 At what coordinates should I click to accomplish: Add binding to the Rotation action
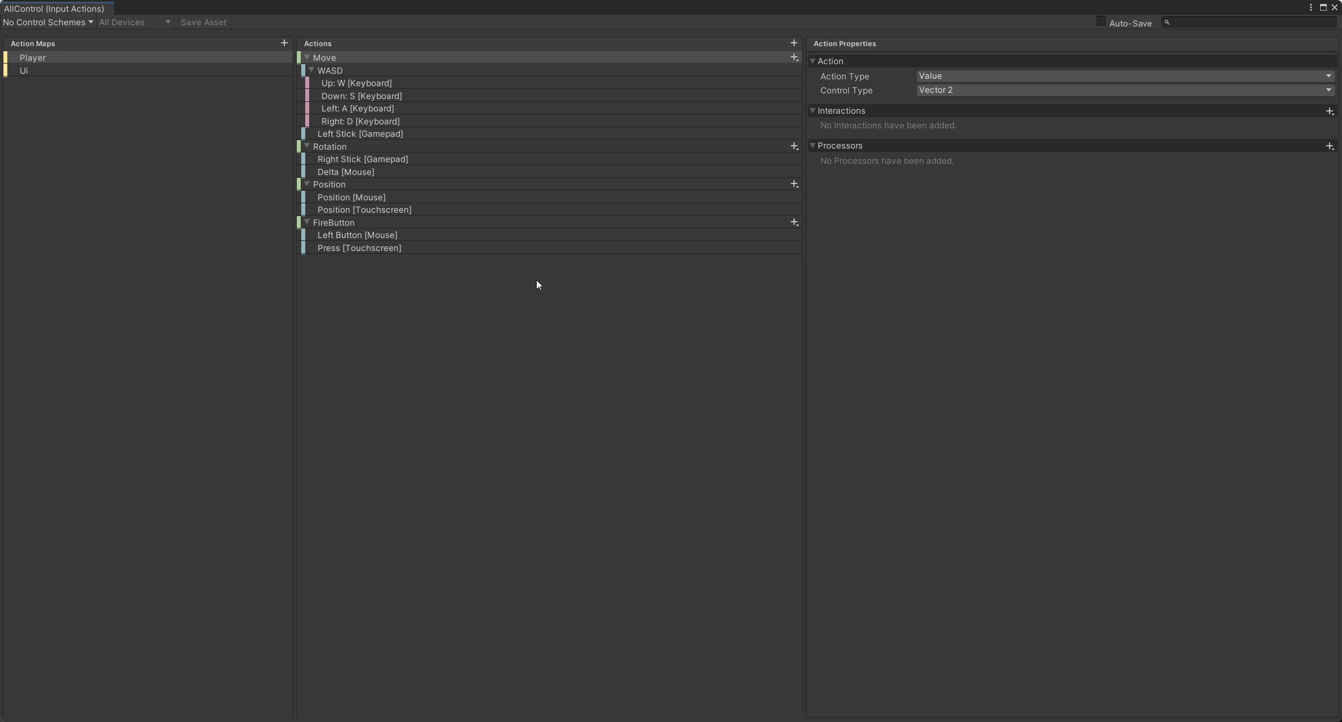coord(794,146)
